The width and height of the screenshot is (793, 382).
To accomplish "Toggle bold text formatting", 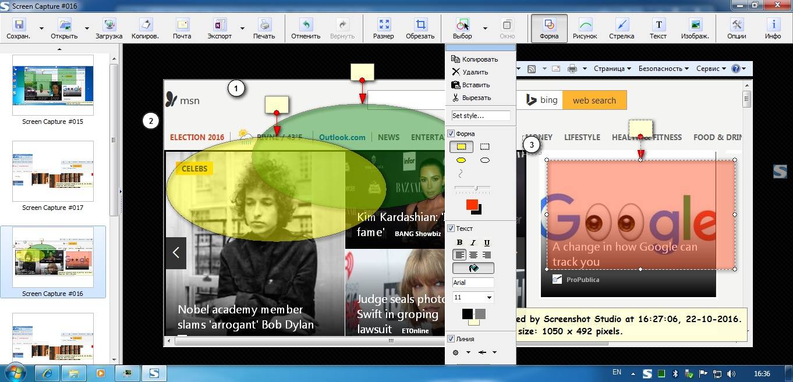I will click(459, 242).
